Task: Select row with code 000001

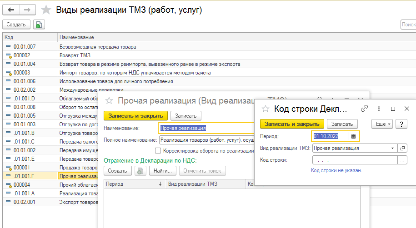Action: point(50,168)
